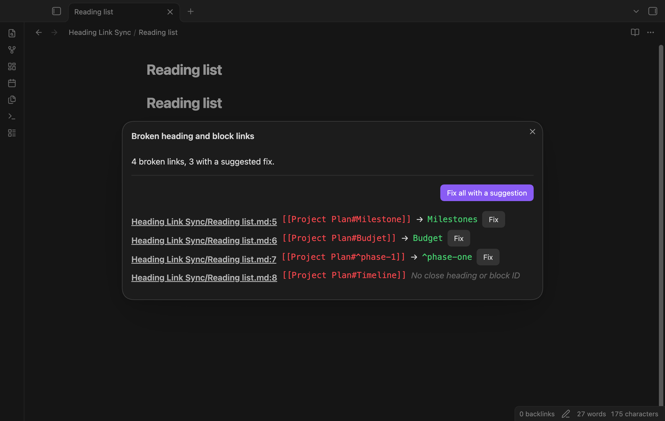Image resolution: width=665 pixels, height=421 pixels.
Task: Toggle the right sidebar panel icon
Action: [653, 11]
